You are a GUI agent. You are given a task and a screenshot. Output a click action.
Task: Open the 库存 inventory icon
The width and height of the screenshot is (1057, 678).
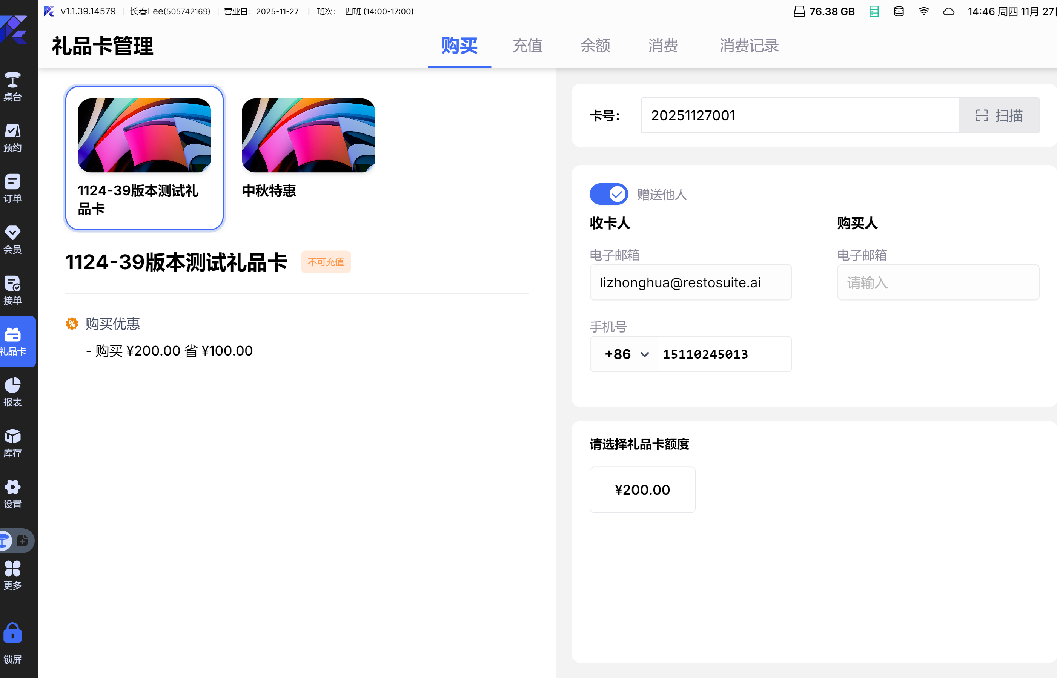coord(12,443)
